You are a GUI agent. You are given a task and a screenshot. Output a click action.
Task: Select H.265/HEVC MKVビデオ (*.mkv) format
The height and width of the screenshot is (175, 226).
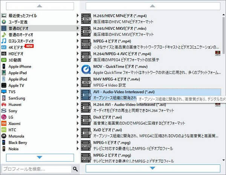[x=151, y=31]
